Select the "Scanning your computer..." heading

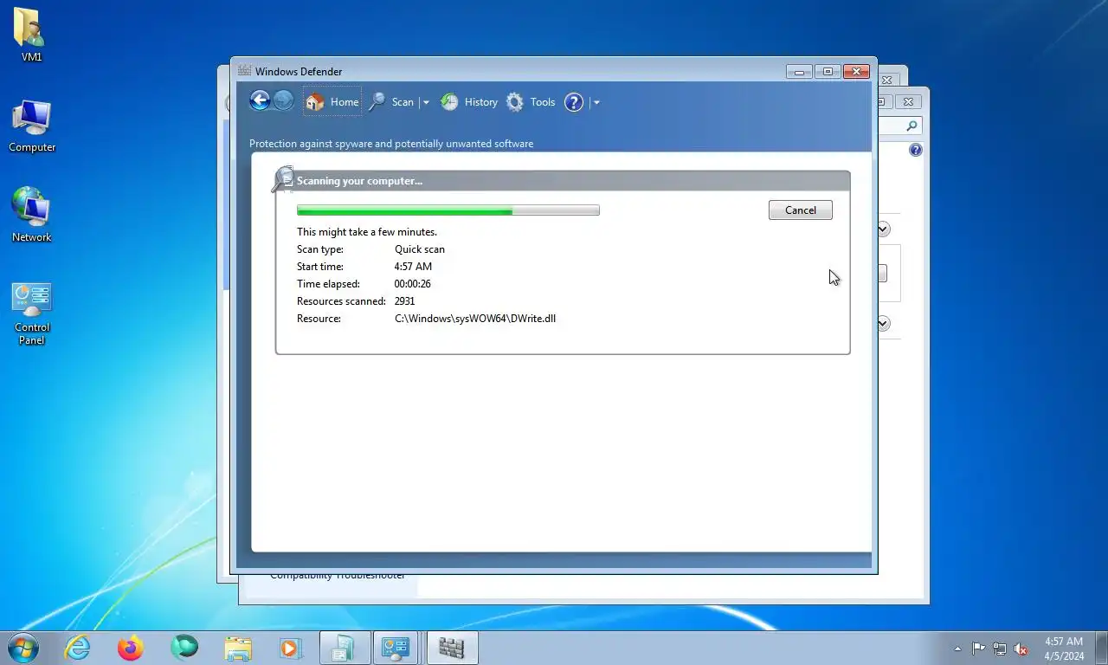pyautogui.click(x=359, y=181)
